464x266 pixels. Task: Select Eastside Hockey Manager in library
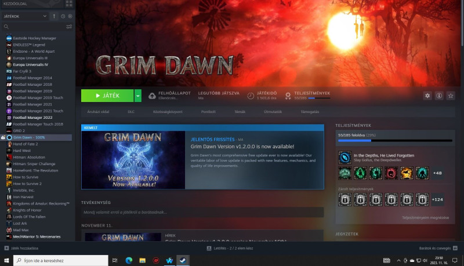click(34, 38)
